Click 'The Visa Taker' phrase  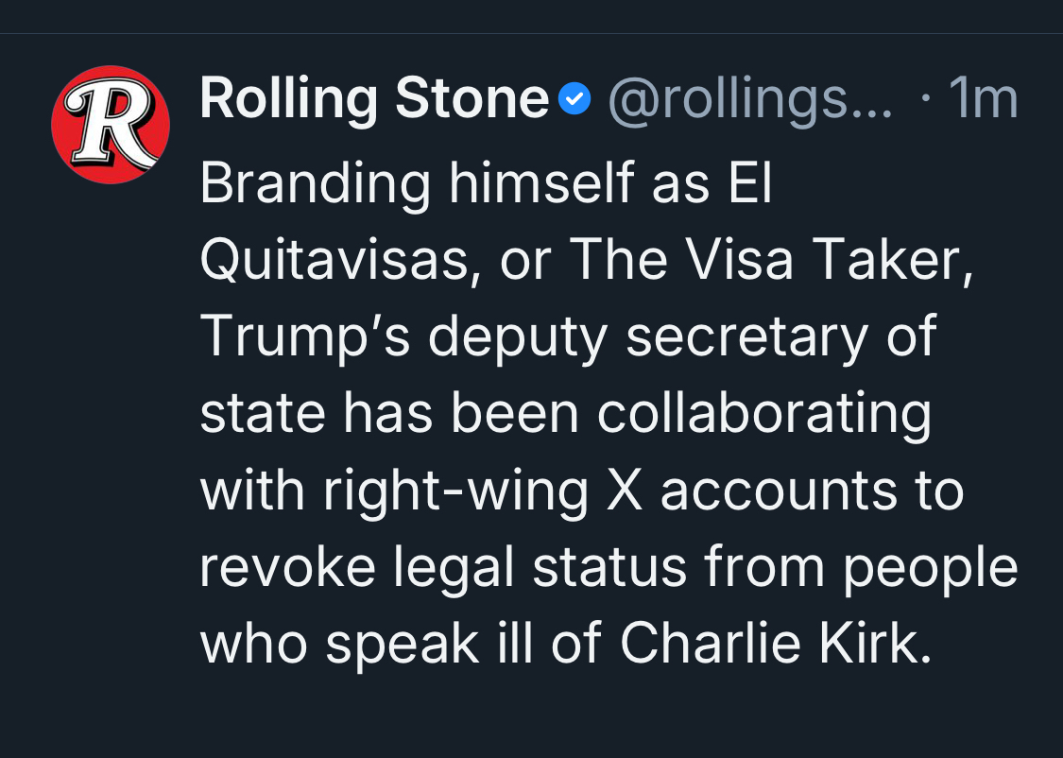tap(766, 261)
